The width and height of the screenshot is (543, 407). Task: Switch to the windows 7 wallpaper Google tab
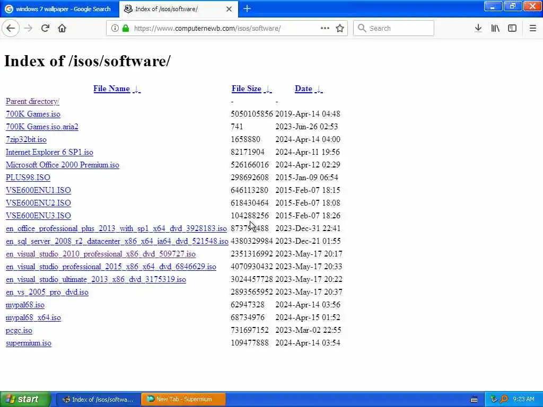[x=59, y=9]
